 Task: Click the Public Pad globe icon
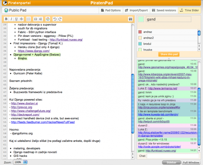pos(6,10)
